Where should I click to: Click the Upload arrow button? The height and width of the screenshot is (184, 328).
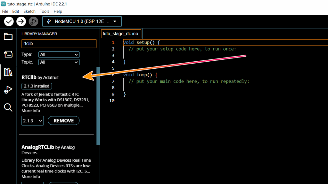pos(21,21)
